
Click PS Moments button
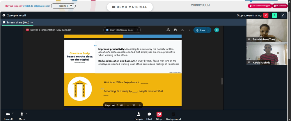click(x=280, y=6)
